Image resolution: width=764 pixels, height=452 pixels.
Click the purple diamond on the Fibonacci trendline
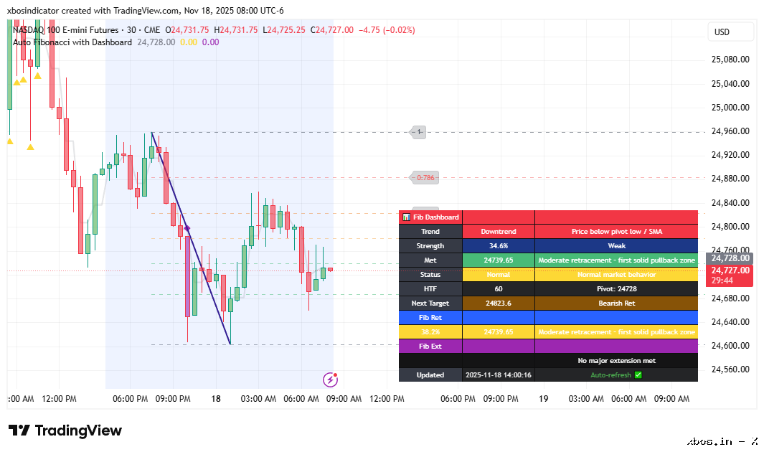point(187,228)
